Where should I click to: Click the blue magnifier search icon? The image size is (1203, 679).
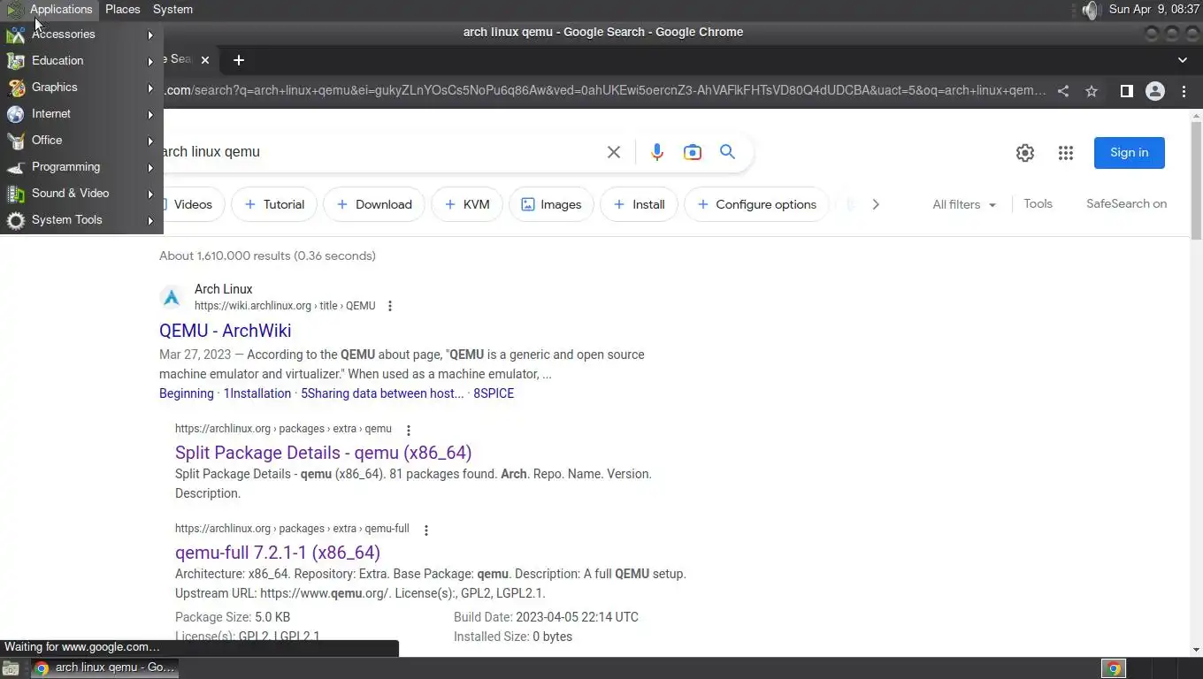(x=727, y=152)
